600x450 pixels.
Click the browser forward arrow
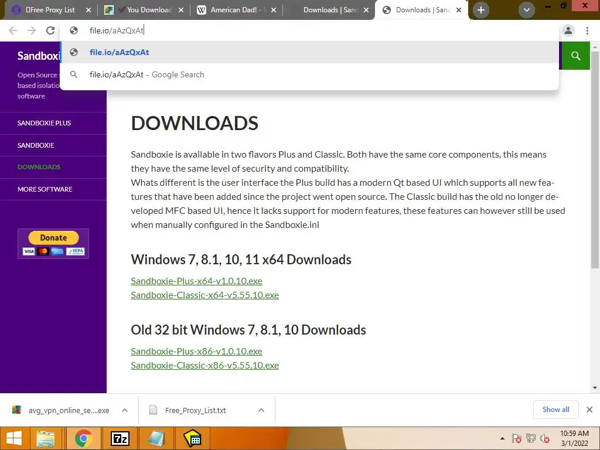click(x=32, y=30)
